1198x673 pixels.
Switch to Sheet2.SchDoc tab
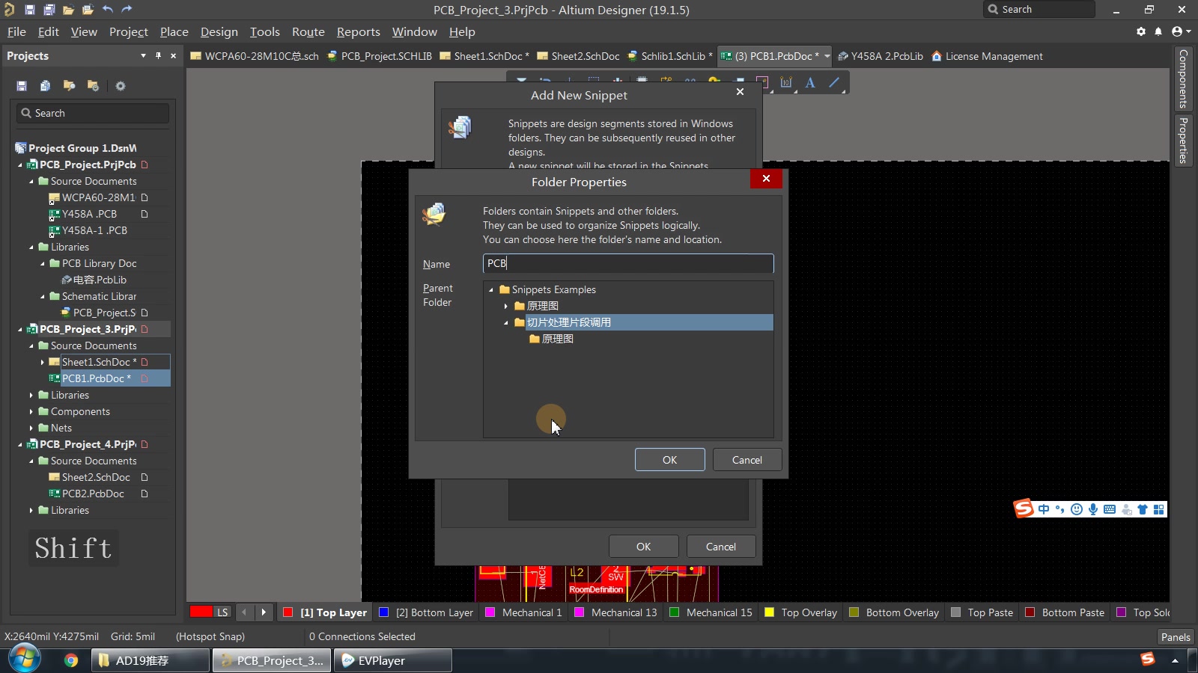578,56
